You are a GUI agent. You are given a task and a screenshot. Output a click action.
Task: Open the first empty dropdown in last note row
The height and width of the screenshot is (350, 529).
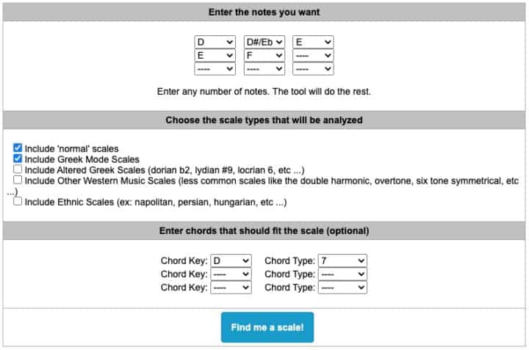(x=215, y=68)
